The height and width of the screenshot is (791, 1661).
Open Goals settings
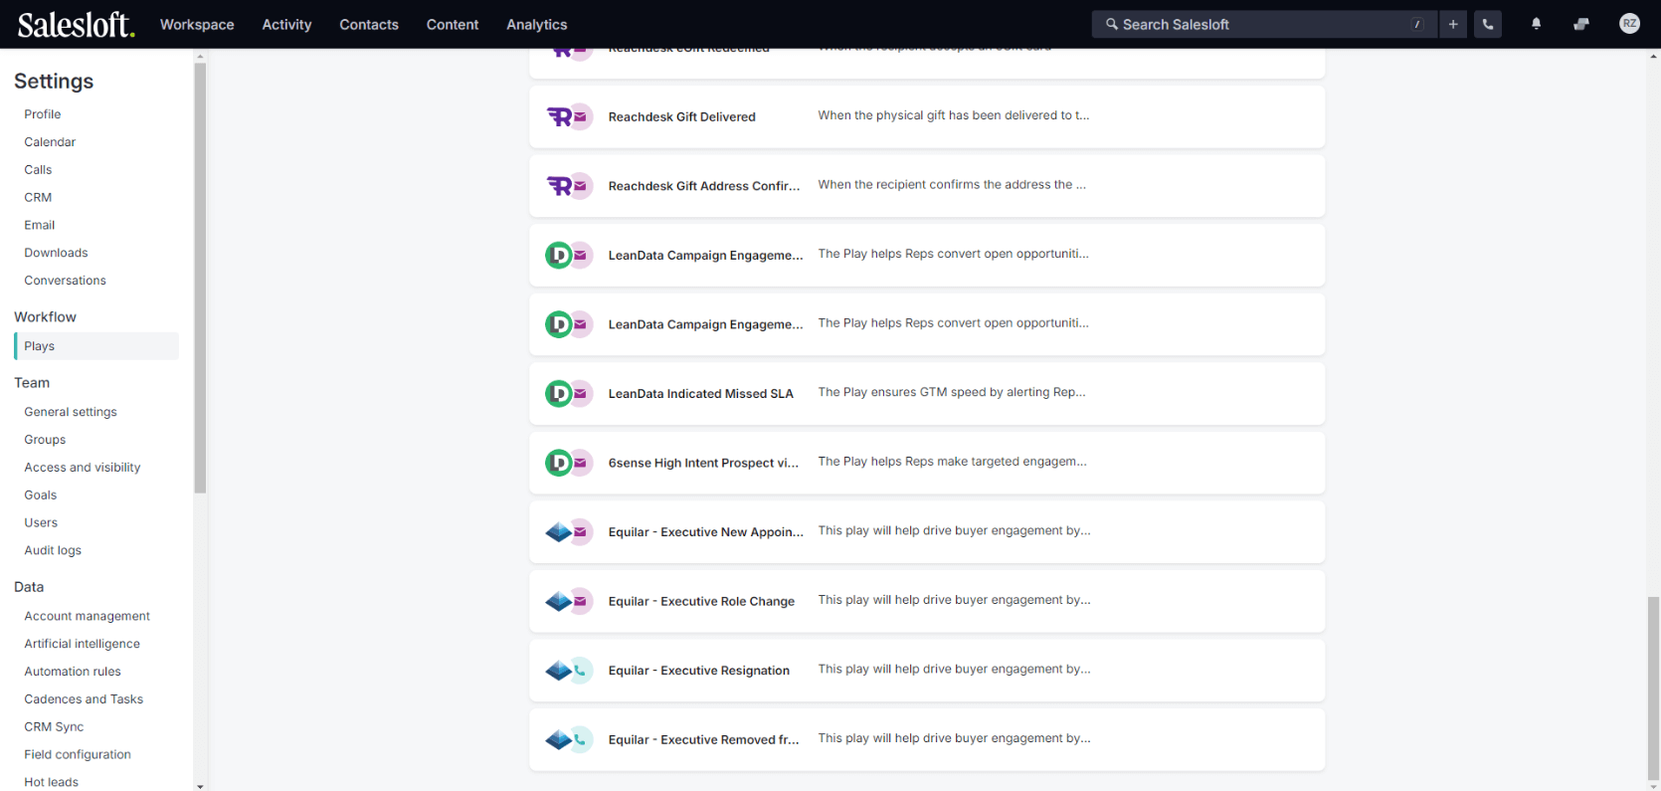click(x=41, y=495)
